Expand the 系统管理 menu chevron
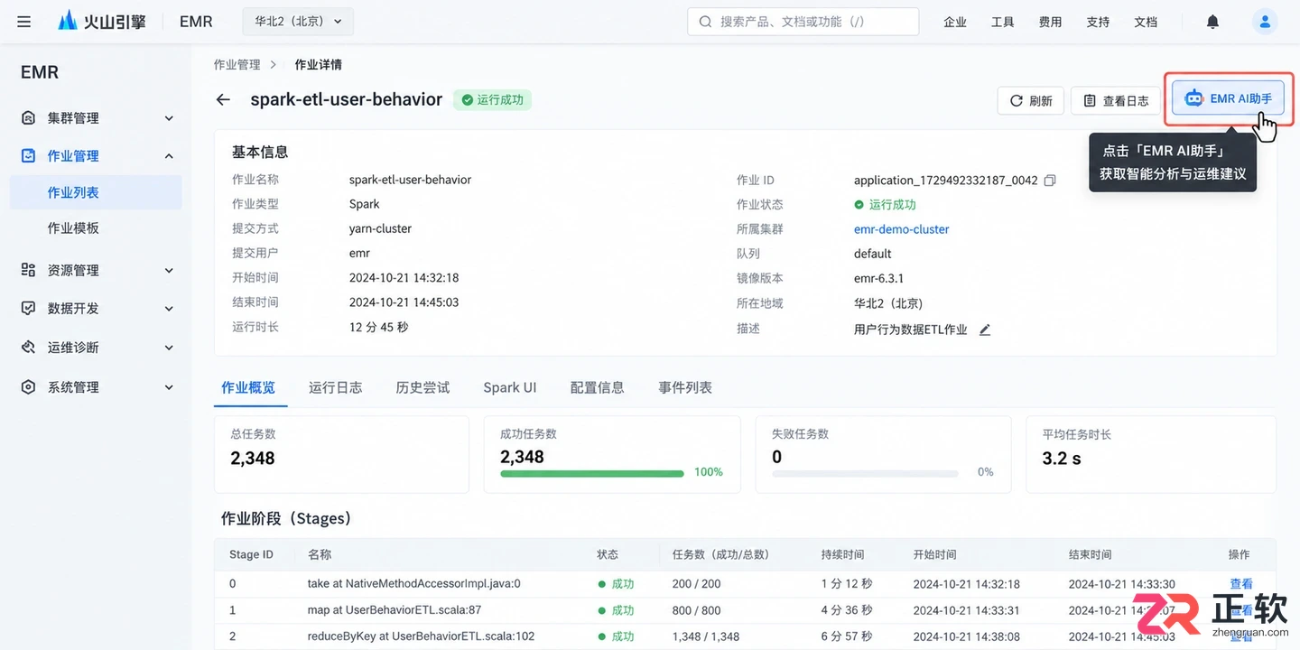This screenshot has height=650, width=1300. pyautogui.click(x=169, y=387)
